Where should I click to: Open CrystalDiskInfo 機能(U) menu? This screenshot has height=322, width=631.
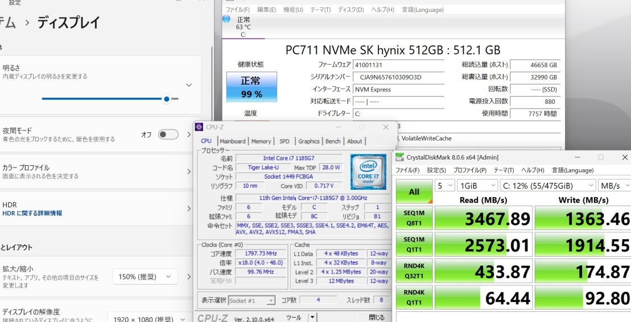(x=294, y=10)
